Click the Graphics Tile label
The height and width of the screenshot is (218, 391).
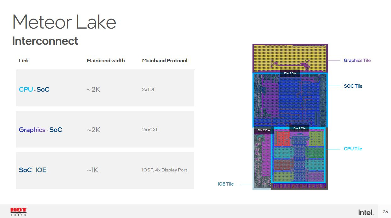coord(357,60)
